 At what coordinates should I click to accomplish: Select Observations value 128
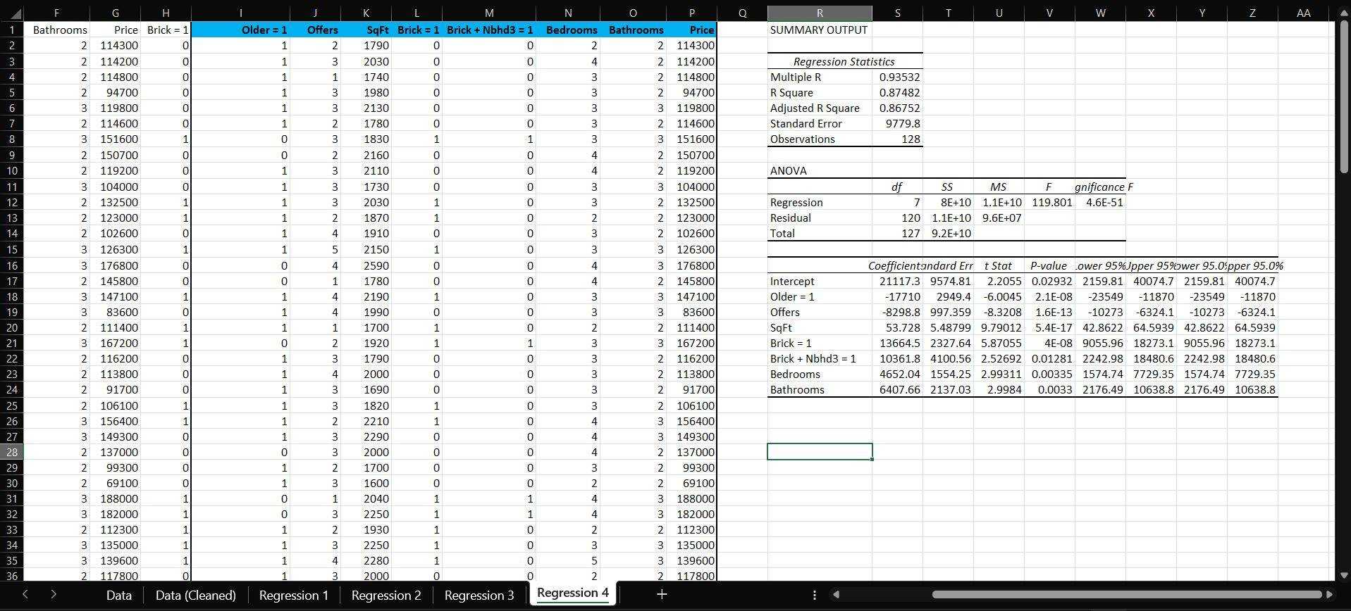[x=897, y=139]
